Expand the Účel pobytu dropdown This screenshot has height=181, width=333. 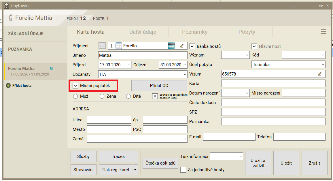323,65
